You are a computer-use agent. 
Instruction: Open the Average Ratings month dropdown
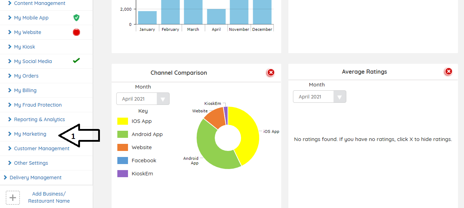point(319,97)
